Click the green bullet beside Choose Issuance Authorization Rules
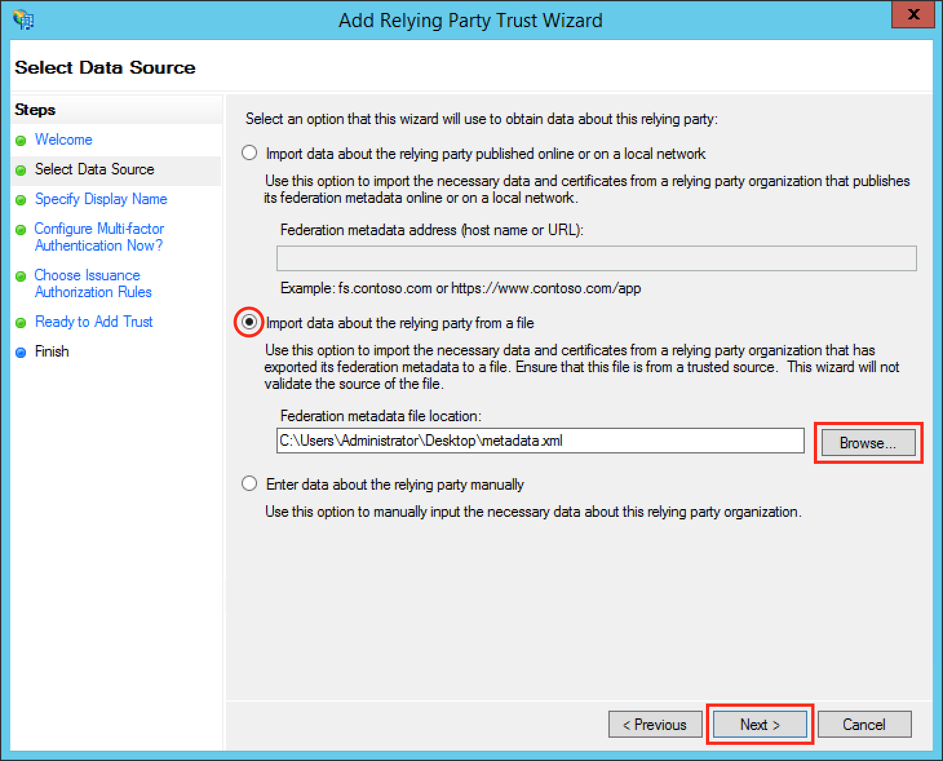943x761 pixels. pos(21,276)
